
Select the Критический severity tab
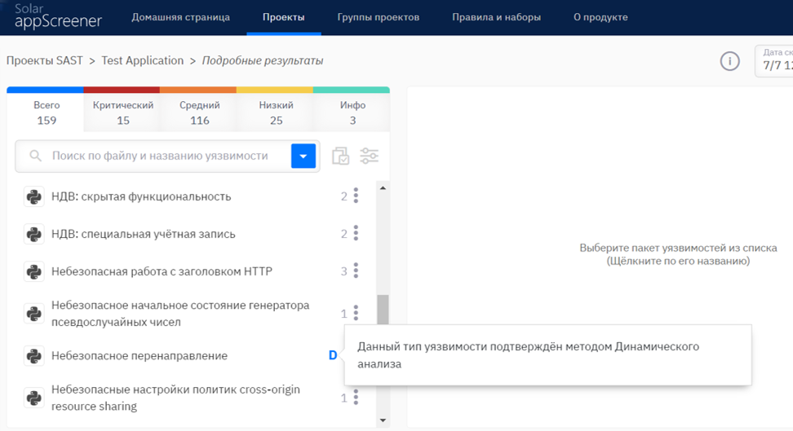pyautogui.click(x=123, y=112)
